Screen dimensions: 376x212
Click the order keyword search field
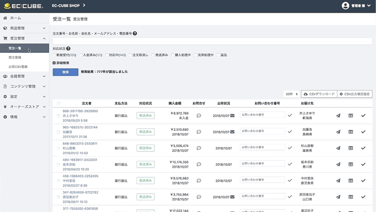pos(212,41)
